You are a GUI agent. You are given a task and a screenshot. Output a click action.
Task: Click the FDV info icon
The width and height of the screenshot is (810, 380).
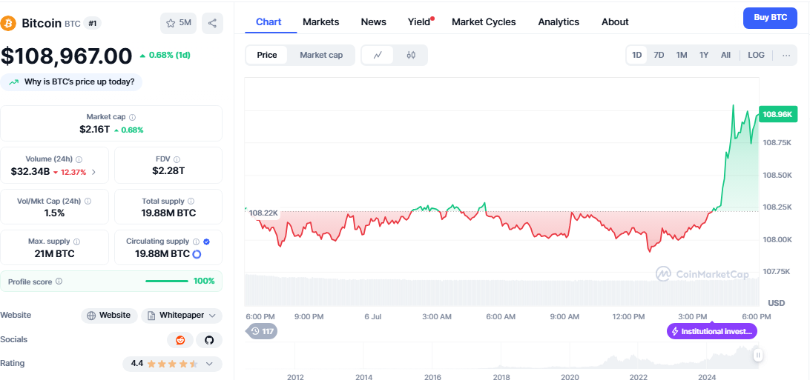[x=177, y=159]
